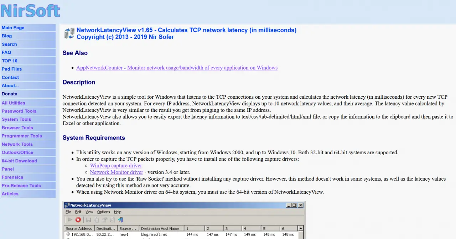Click the red Stop Capture icon in the toolbar
Viewport: 456px width, 239px height.
click(x=78, y=220)
